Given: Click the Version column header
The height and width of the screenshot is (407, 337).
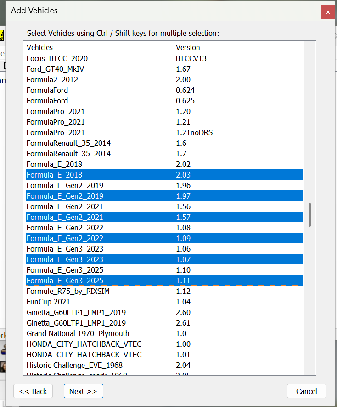Looking at the screenshot, I should 238,47.
